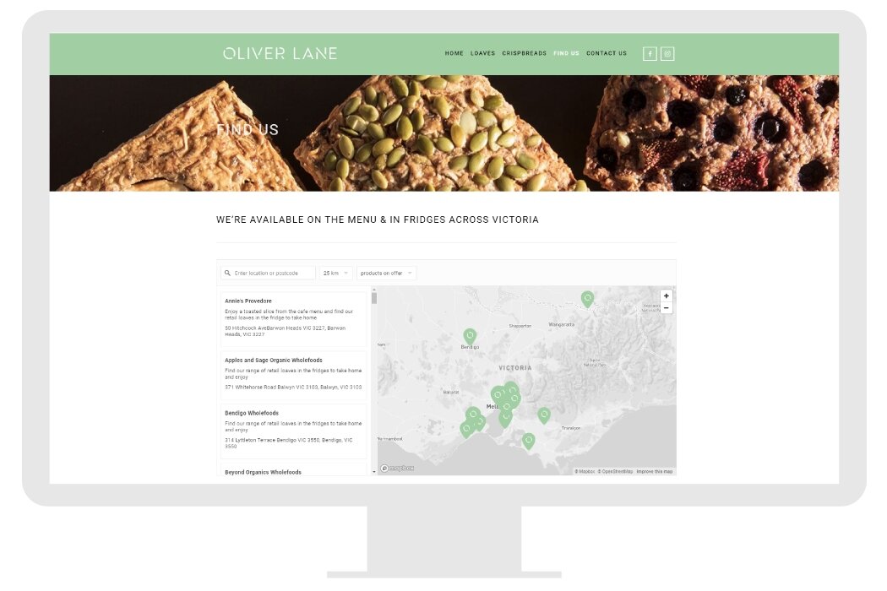Image resolution: width=887 pixels, height=591 pixels.
Task: Select the Annie's Provedore listing
Action: tap(294, 317)
